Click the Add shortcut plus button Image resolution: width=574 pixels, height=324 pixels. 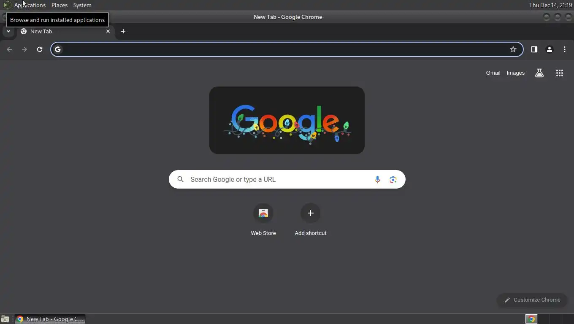click(x=311, y=213)
